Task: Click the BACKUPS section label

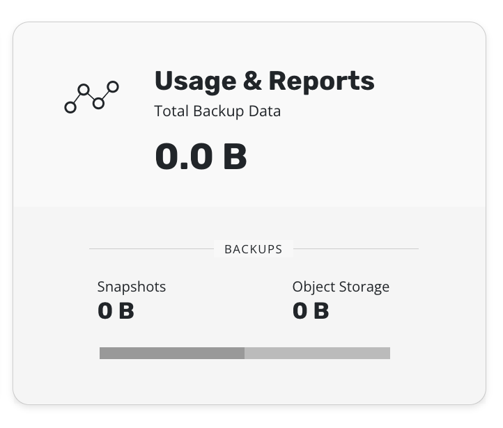Action: (x=254, y=248)
